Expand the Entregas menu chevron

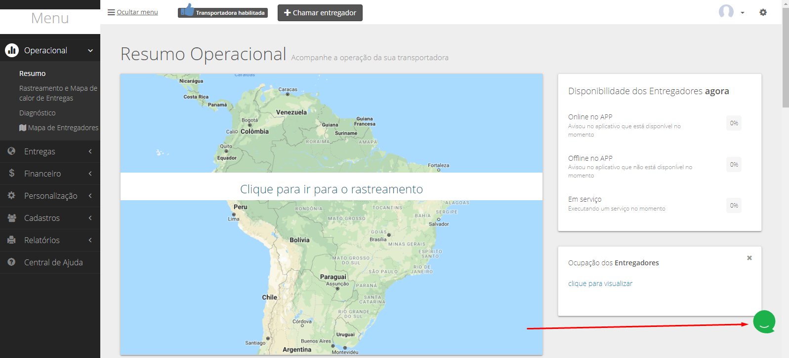(90, 151)
